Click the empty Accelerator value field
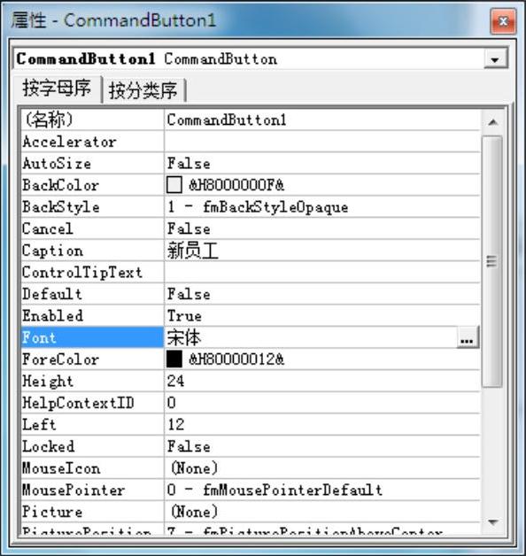The height and width of the screenshot is (556, 526). point(322,142)
